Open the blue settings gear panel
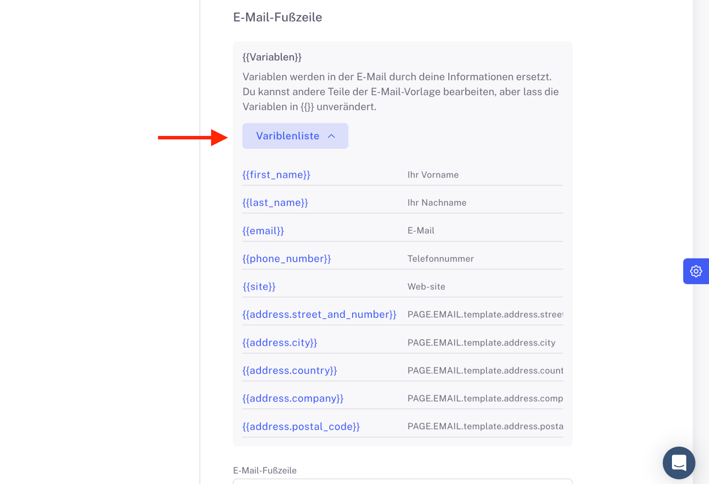This screenshot has width=709, height=484. coord(696,271)
